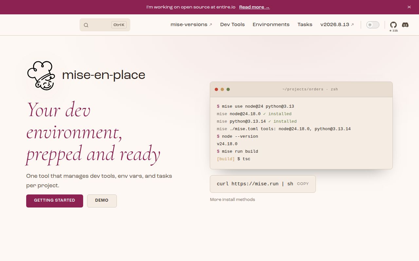Click the yellow terminal window dot

tap(222, 89)
